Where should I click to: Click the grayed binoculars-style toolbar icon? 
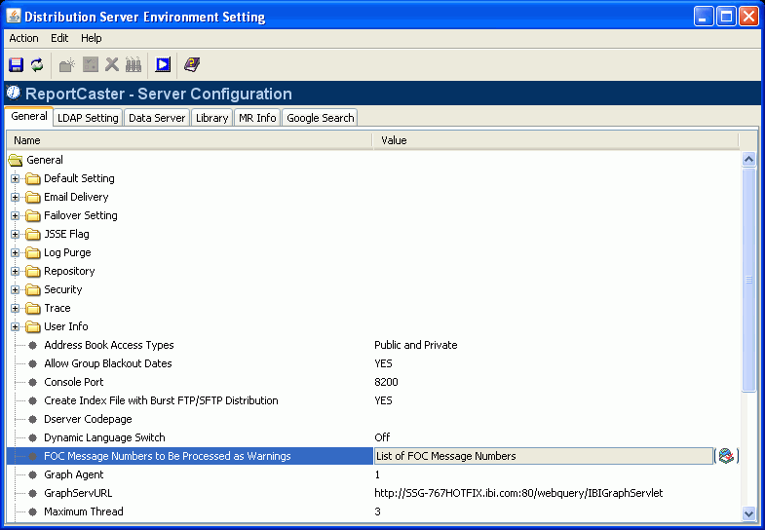[134, 64]
